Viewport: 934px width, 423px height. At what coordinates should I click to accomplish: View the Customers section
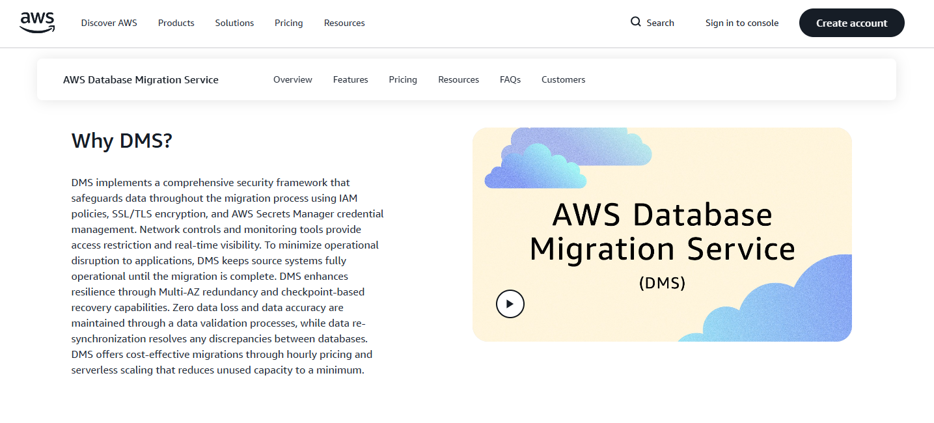563,79
